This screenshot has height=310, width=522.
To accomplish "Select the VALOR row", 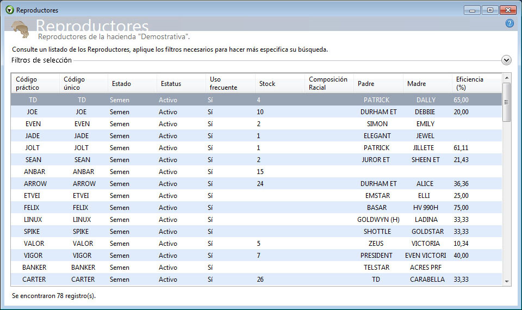I will click(256, 244).
